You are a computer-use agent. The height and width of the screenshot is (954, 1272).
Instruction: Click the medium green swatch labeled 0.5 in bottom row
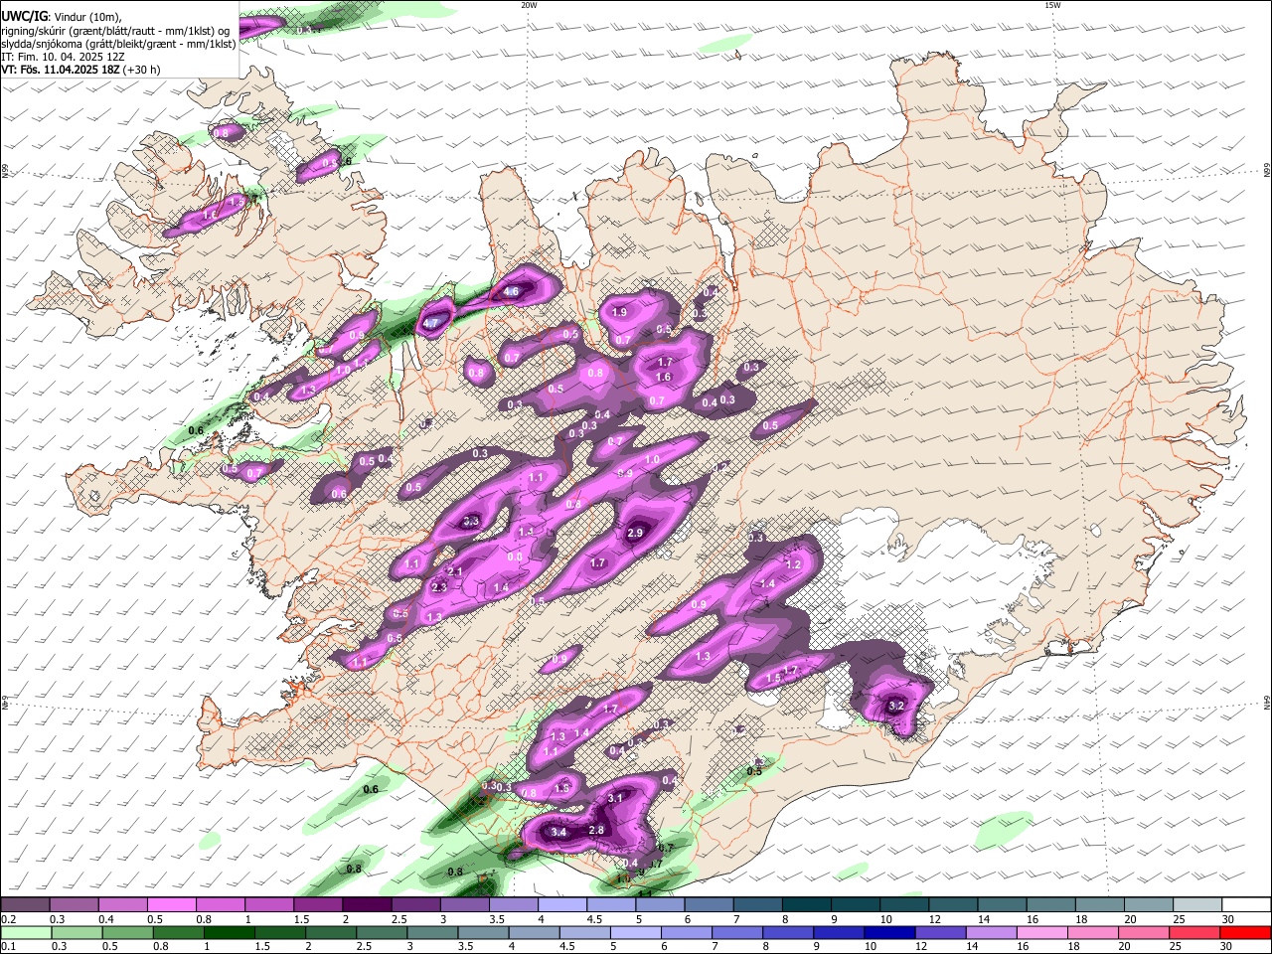tap(126, 933)
